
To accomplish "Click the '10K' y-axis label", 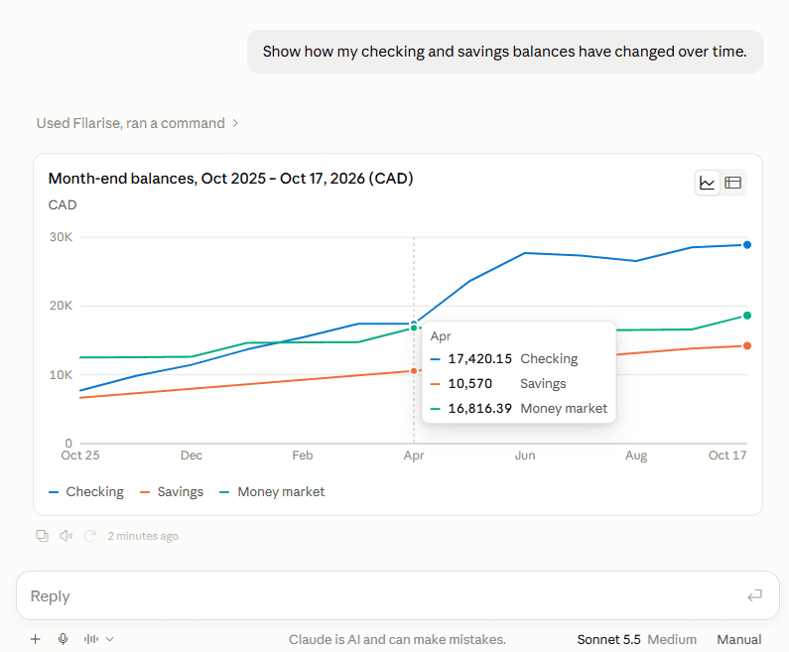I will (61, 375).
